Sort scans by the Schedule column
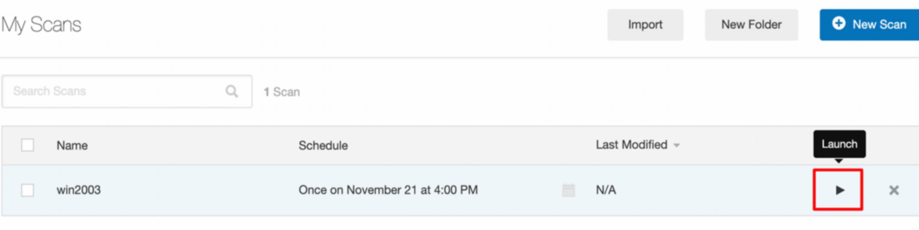This screenshot has height=230, width=919. pyautogui.click(x=323, y=145)
